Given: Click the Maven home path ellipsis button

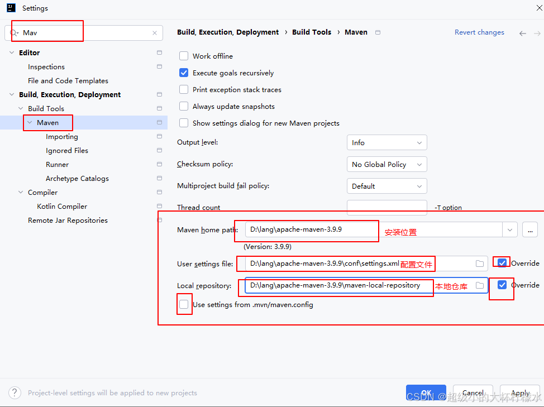Looking at the screenshot, I should (530, 229).
